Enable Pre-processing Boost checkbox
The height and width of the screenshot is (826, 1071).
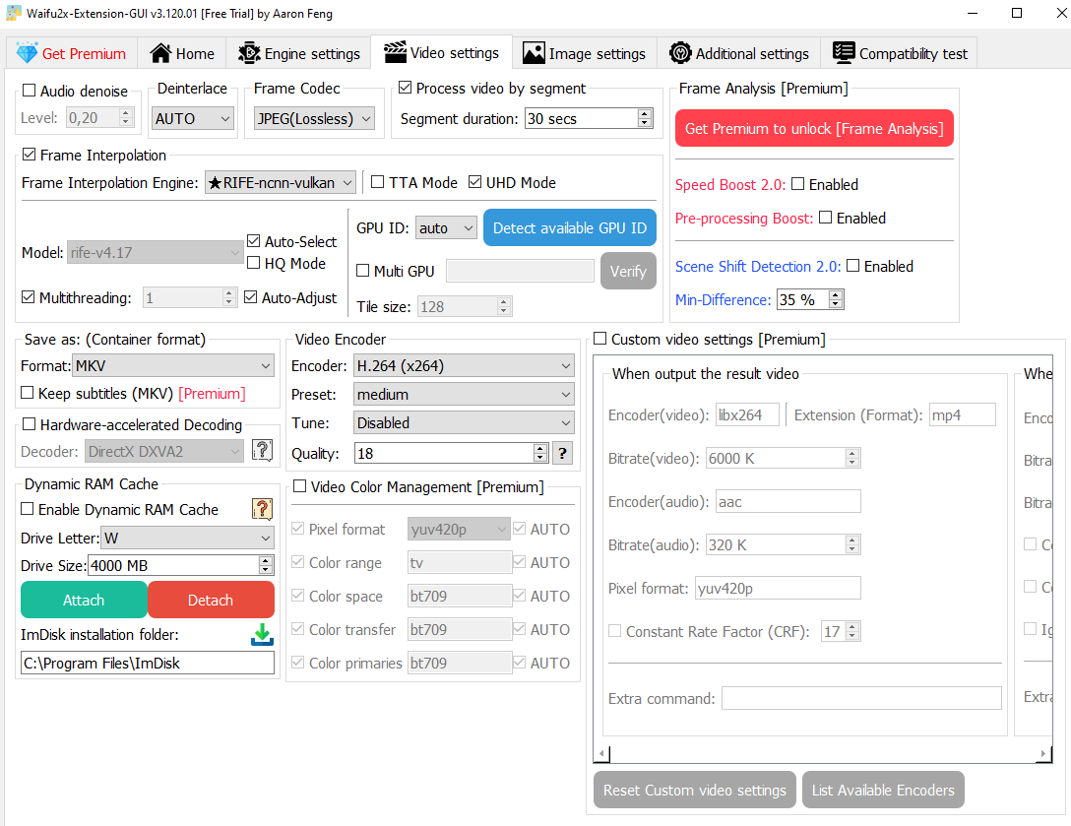point(825,218)
